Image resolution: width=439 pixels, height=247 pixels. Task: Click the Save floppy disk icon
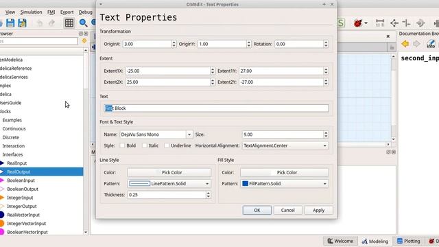coord(10,23)
